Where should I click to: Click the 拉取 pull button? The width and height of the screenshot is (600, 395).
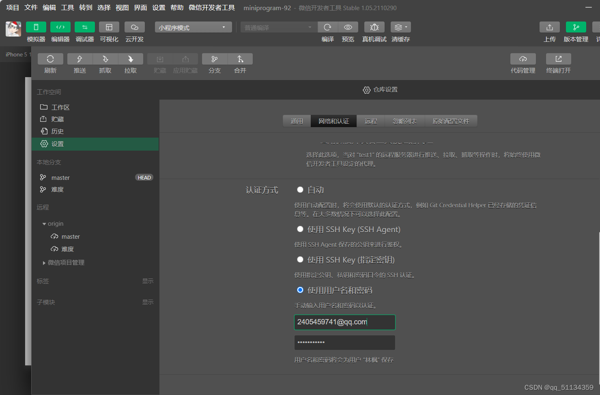(x=131, y=59)
